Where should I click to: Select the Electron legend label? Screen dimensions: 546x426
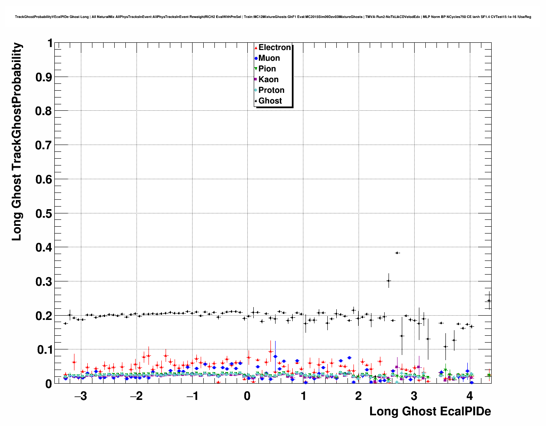[x=275, y=47]
